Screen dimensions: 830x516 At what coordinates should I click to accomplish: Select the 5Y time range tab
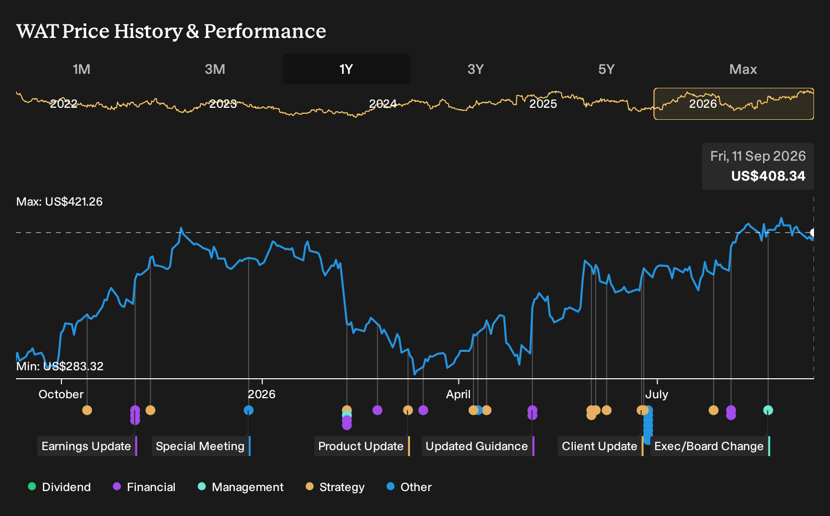tap(606, 69)
